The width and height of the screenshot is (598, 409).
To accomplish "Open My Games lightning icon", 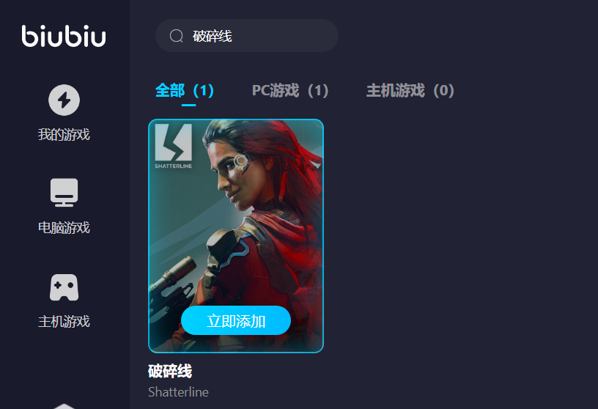I will point(64,100).
